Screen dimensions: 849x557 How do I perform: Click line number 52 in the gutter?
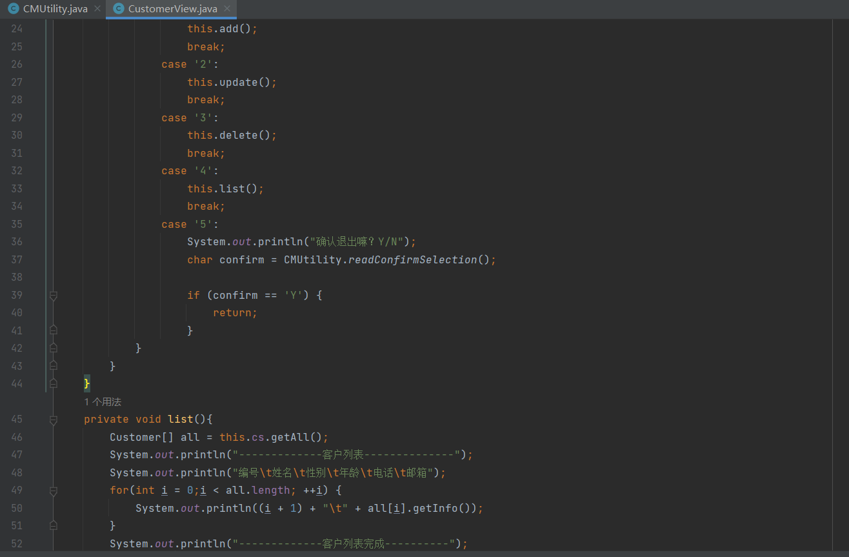pos(17,544)
